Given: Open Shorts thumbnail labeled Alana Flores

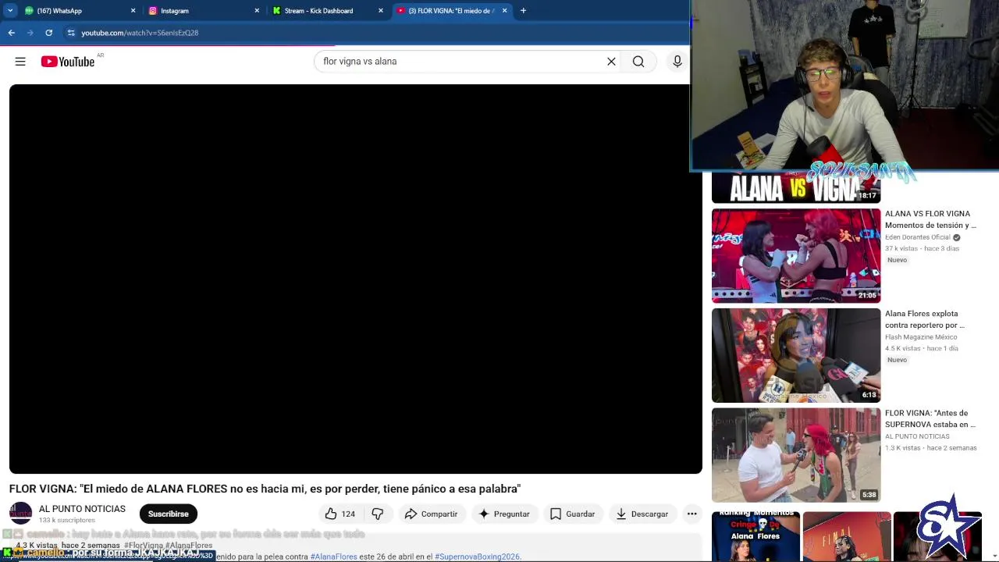Looking at the screenshot, I should (x=755, y=536).
